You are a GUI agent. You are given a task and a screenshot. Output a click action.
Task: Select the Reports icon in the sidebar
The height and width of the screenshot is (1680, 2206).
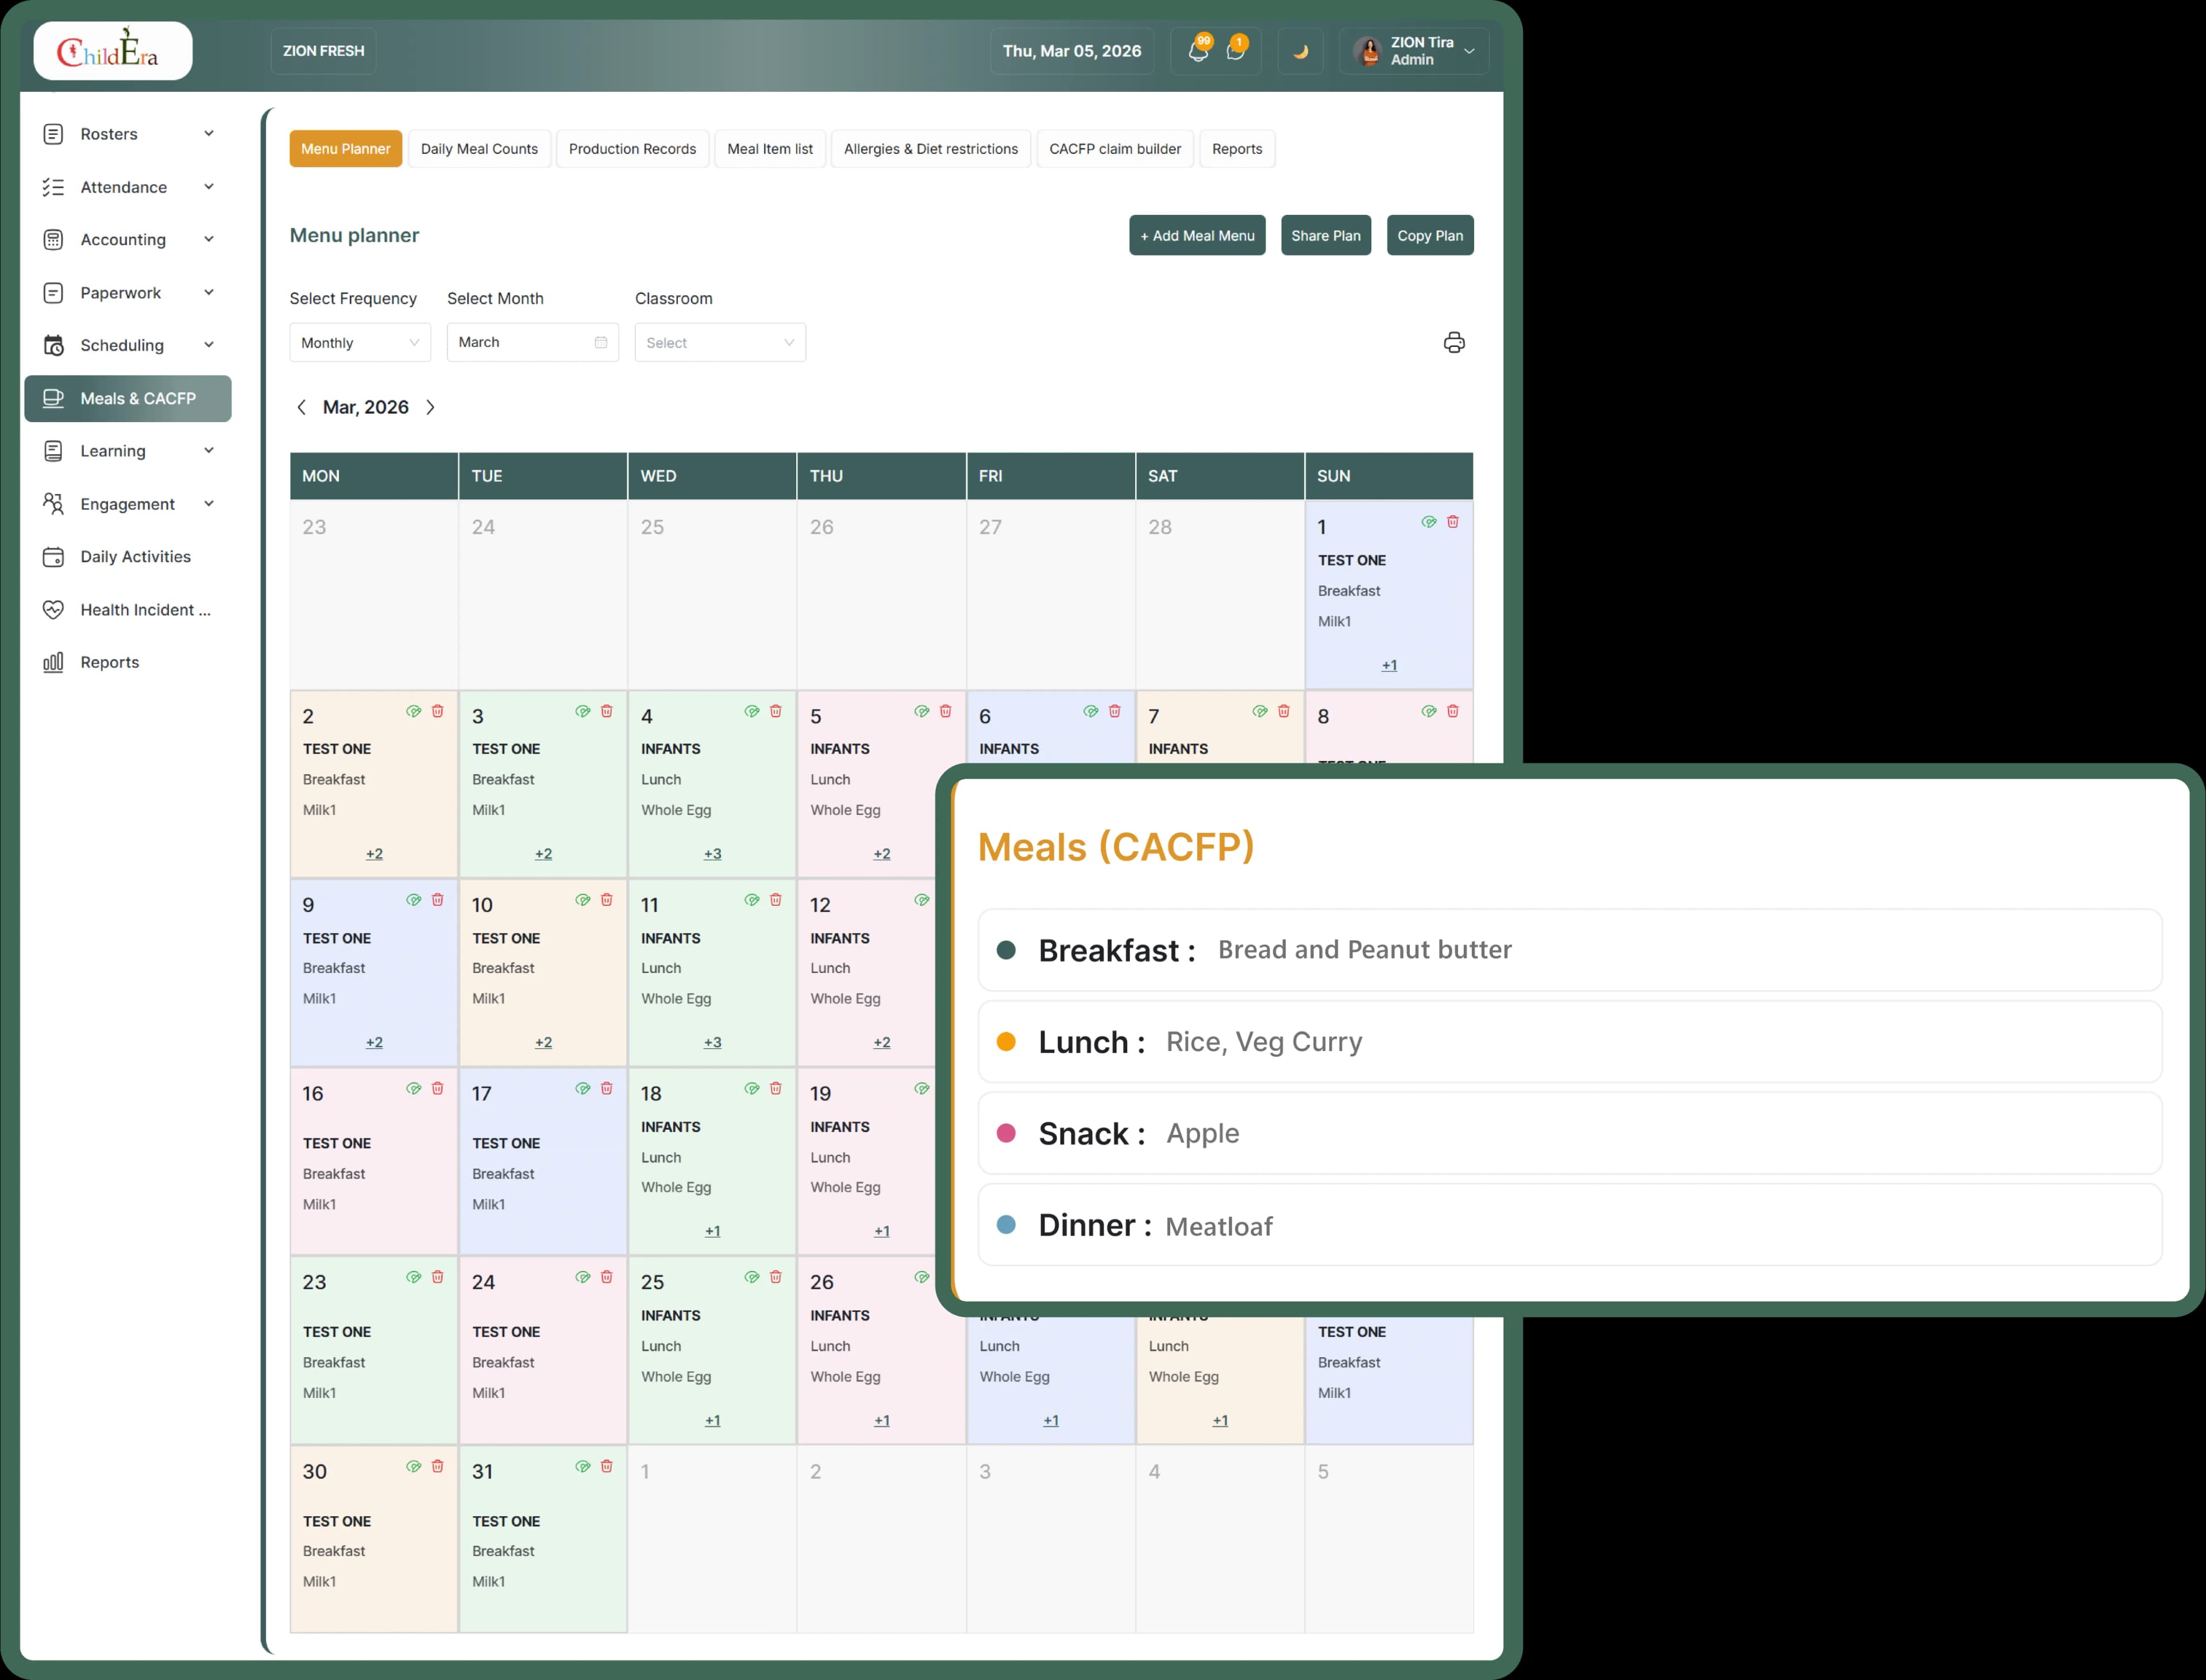[109, 661]
